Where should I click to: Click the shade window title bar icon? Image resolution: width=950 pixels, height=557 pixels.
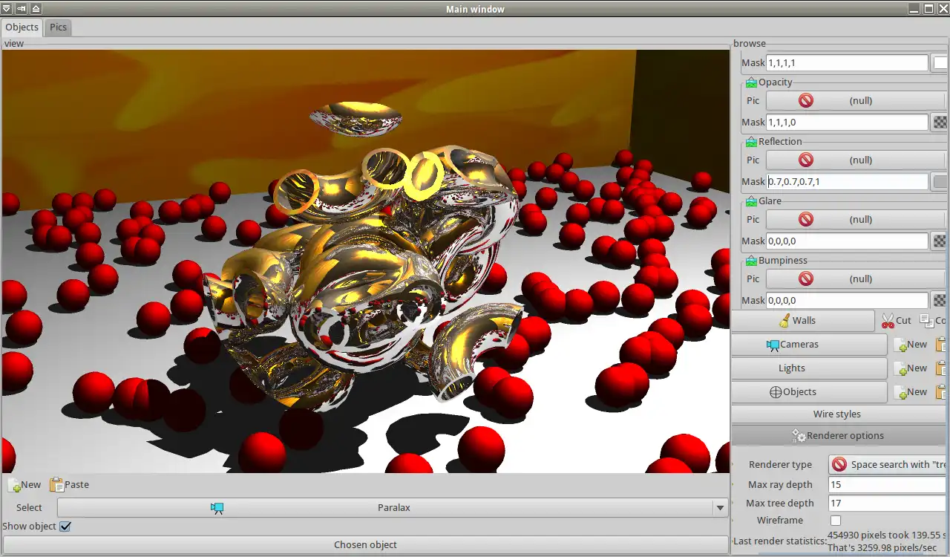36,9
